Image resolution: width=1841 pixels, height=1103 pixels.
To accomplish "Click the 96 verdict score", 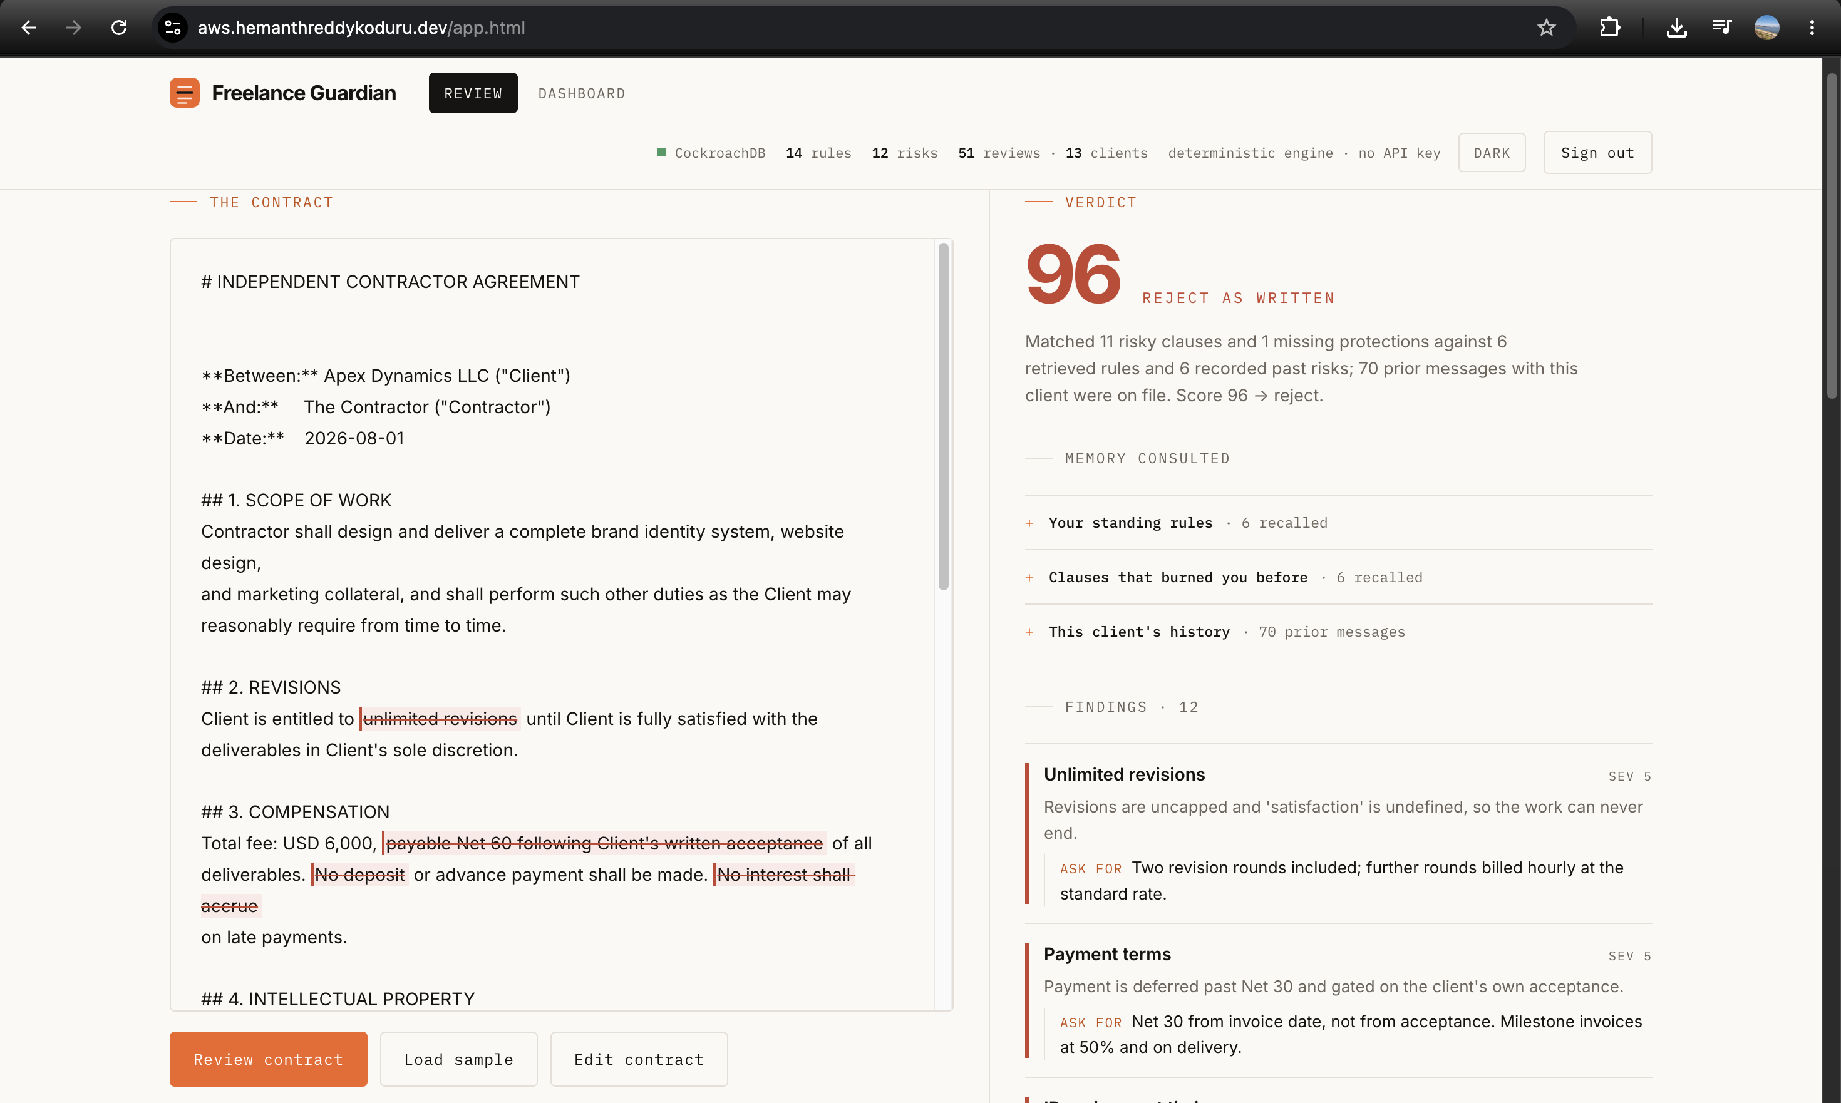I will coord(1073,274).
